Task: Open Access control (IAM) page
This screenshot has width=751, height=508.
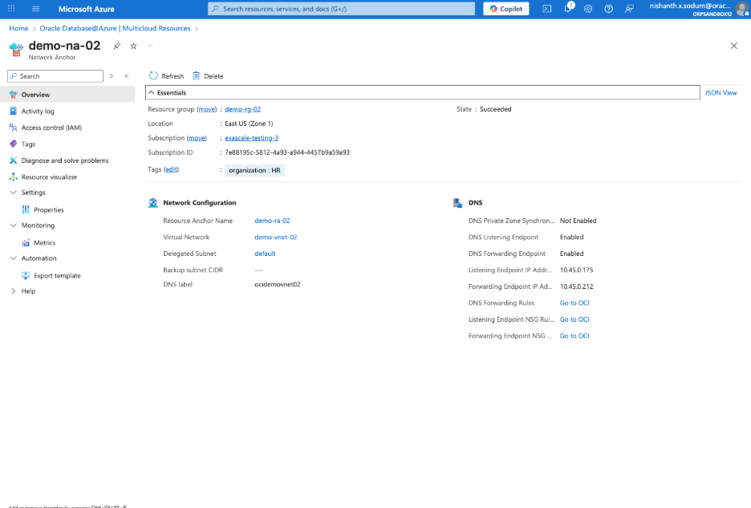Action: click(51, 128)
